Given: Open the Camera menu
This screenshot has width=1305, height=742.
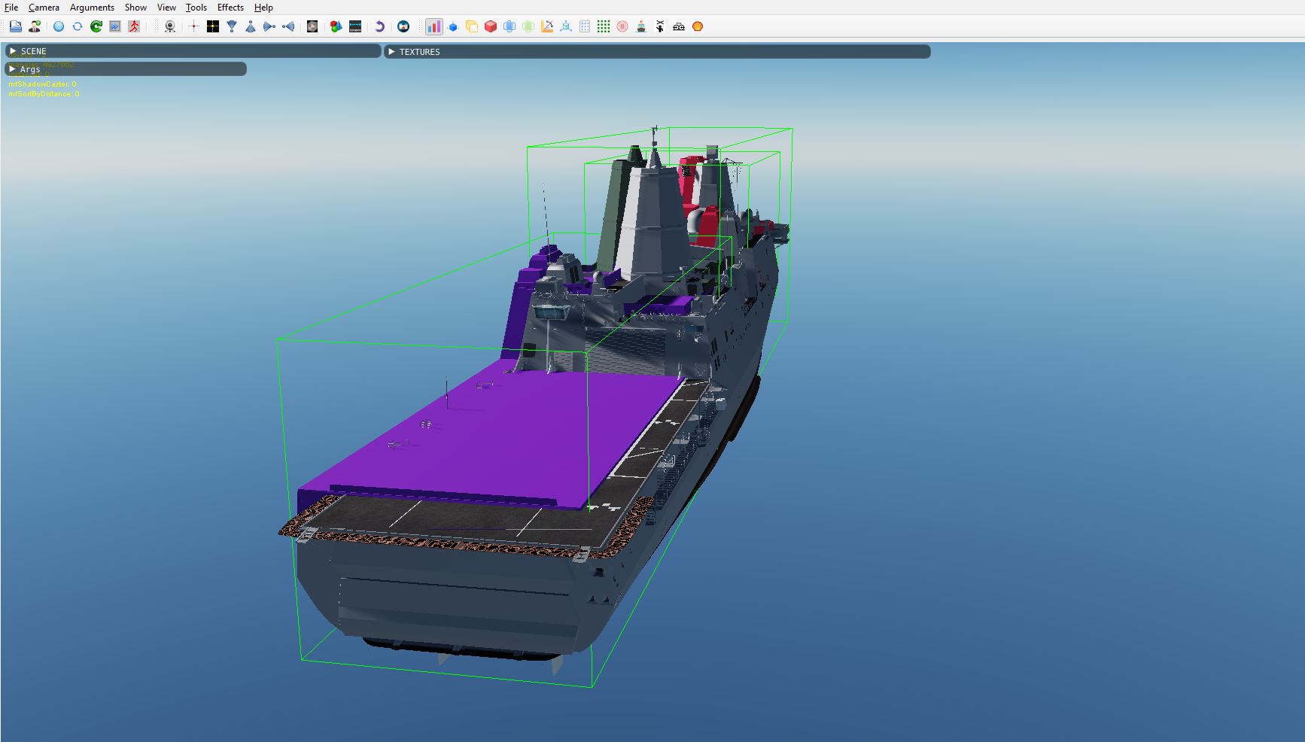Looking at the screenshot, I should 44,8.
